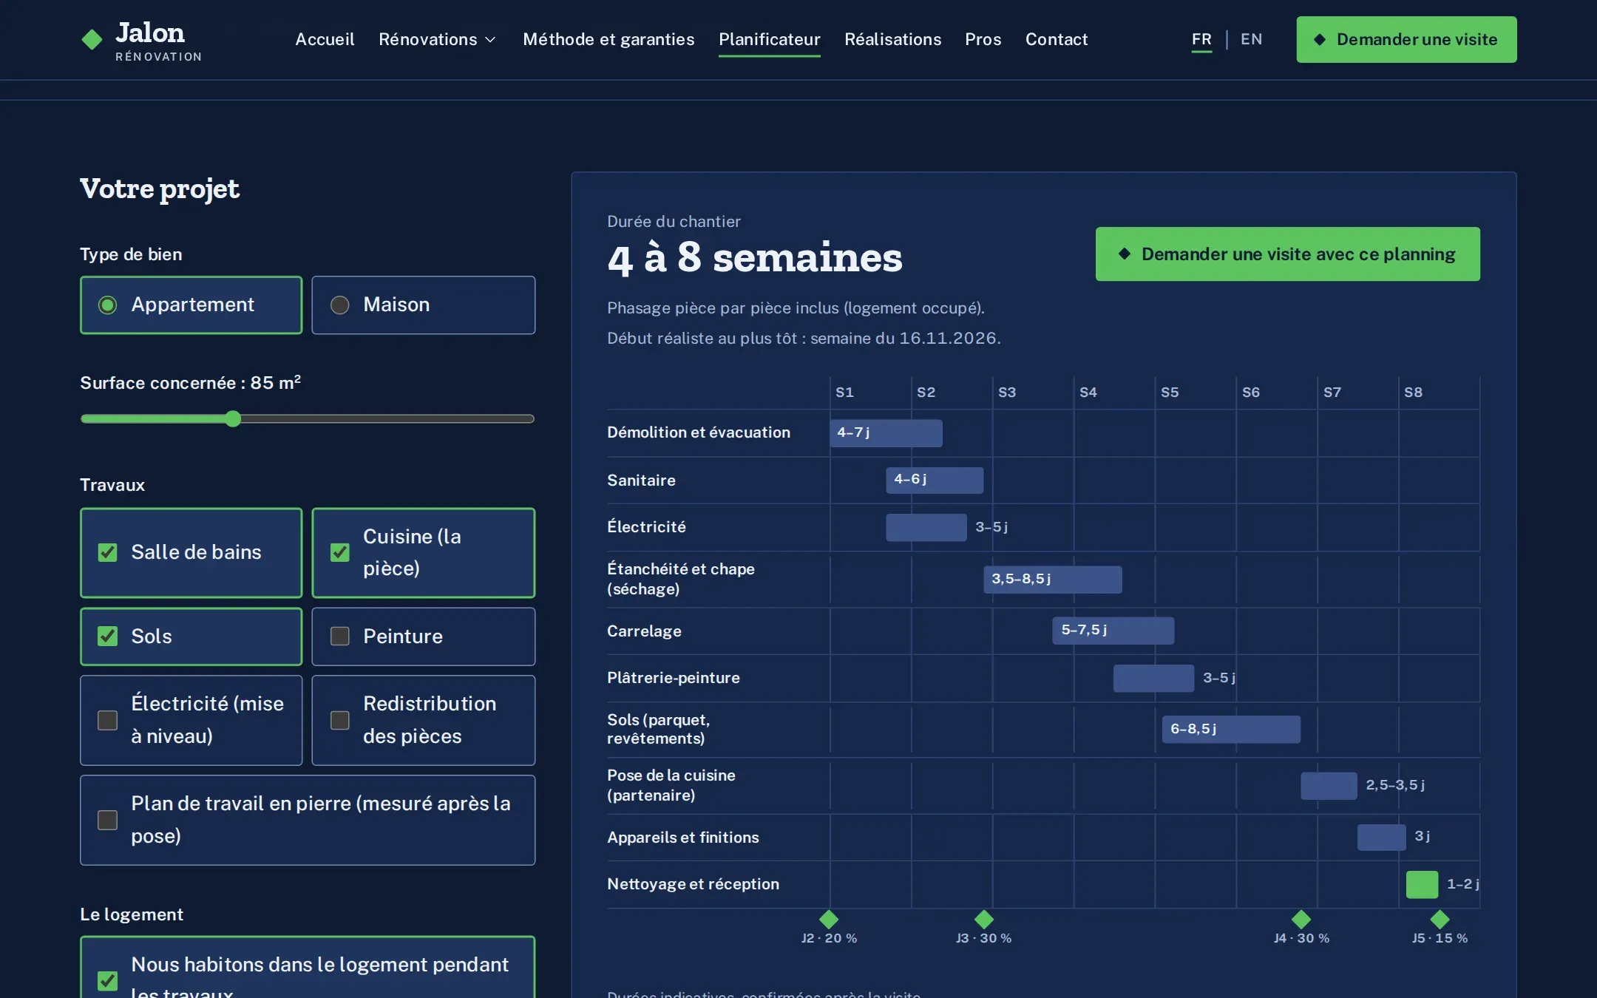Click the J3 · 30 % milestone diamond
Image resolution: width=1597 pixels, height=998 pixels.
[x=983, y=919]
